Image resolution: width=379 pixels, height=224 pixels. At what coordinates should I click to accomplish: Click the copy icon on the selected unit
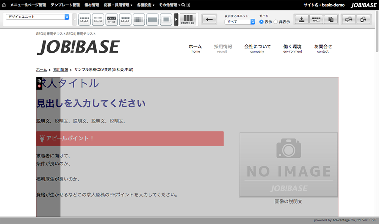click(39, 81)
